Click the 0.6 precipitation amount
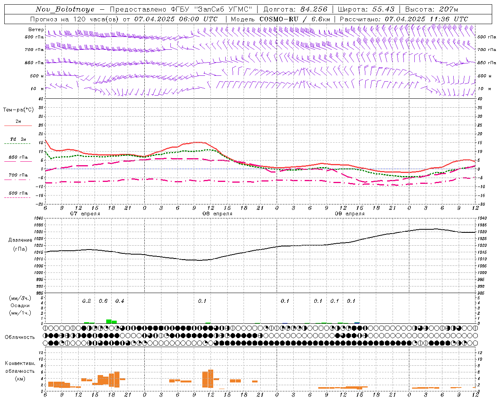 [x=103, y=301]
